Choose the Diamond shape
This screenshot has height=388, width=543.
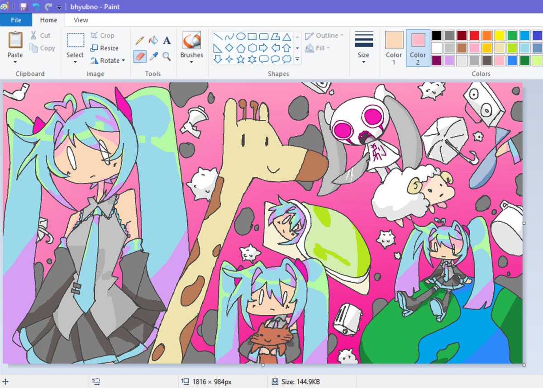(229, 48)
